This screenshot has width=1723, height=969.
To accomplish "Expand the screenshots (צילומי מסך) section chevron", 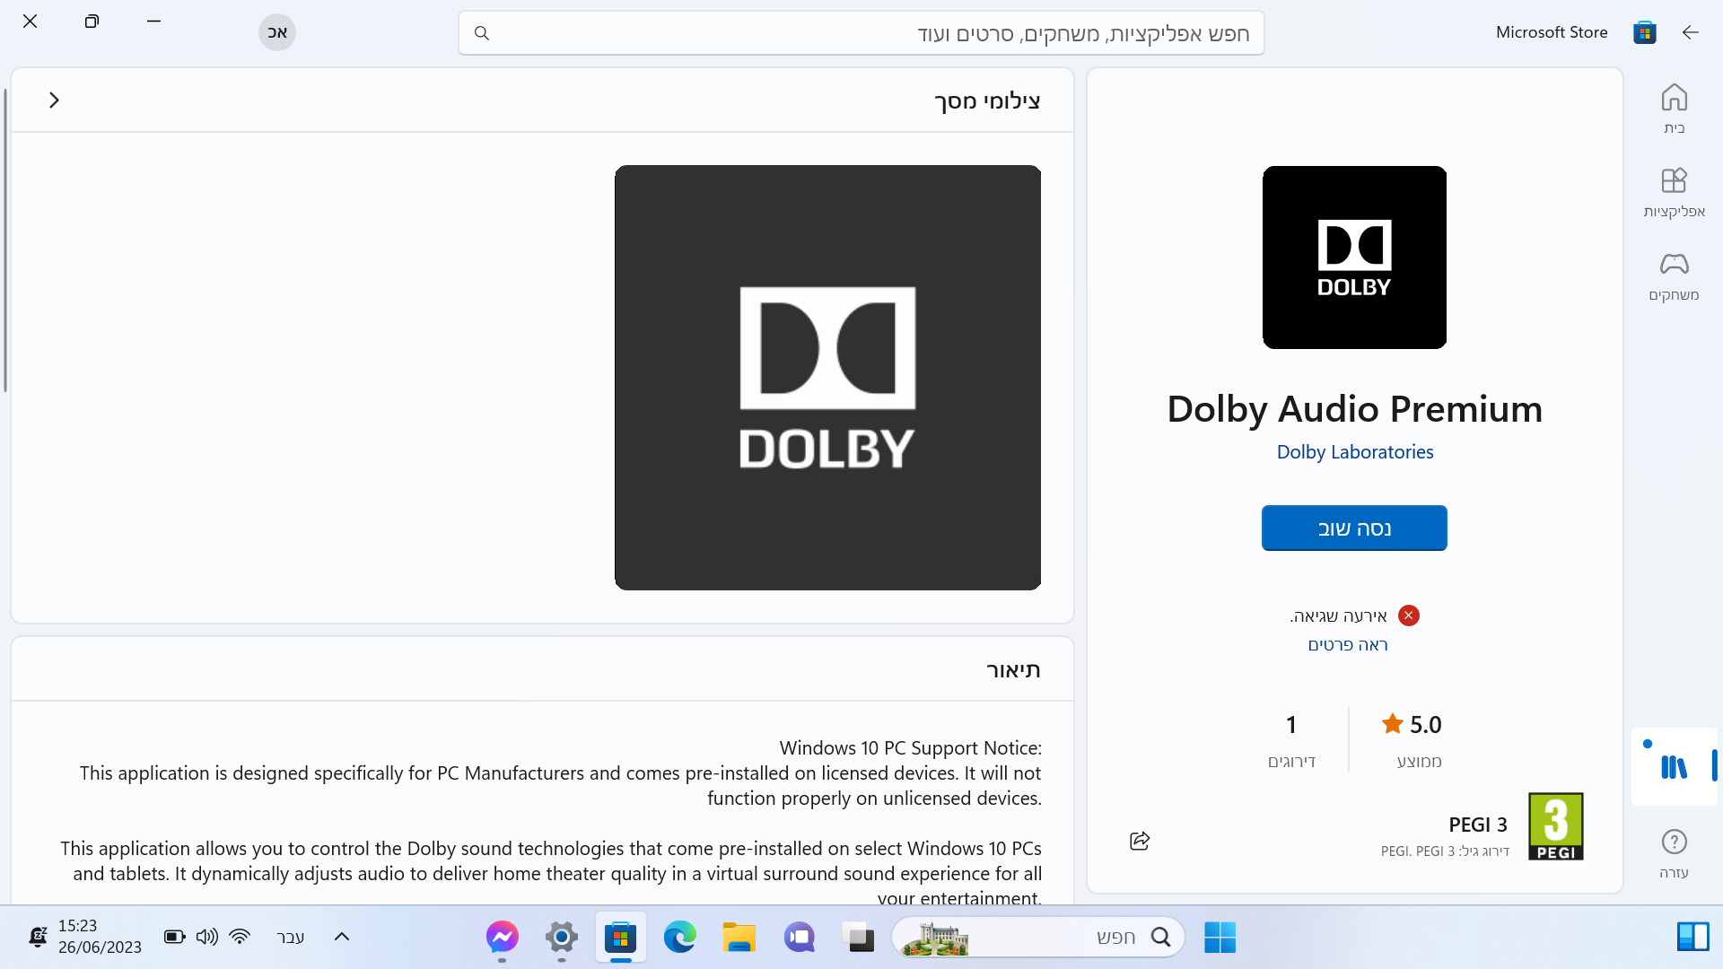I will [54, 100].
